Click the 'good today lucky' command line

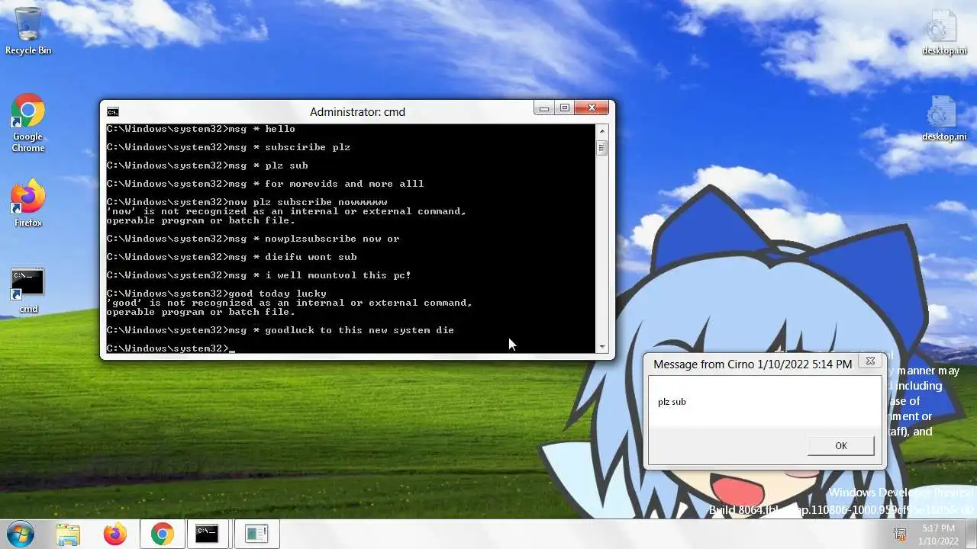pyautogui.click(x=216, y=294)
